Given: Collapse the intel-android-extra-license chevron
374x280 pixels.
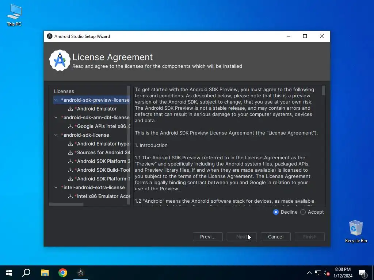Looking at the screenshot, I should (x=56, y=187).
